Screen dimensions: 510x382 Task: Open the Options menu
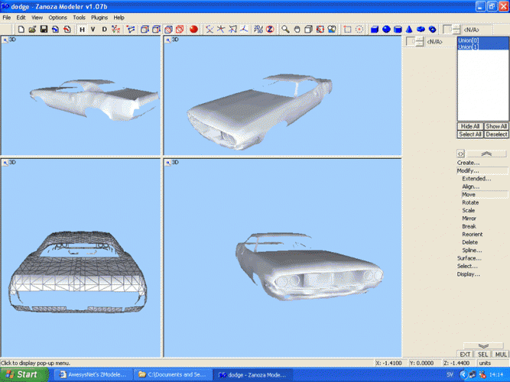58,17
